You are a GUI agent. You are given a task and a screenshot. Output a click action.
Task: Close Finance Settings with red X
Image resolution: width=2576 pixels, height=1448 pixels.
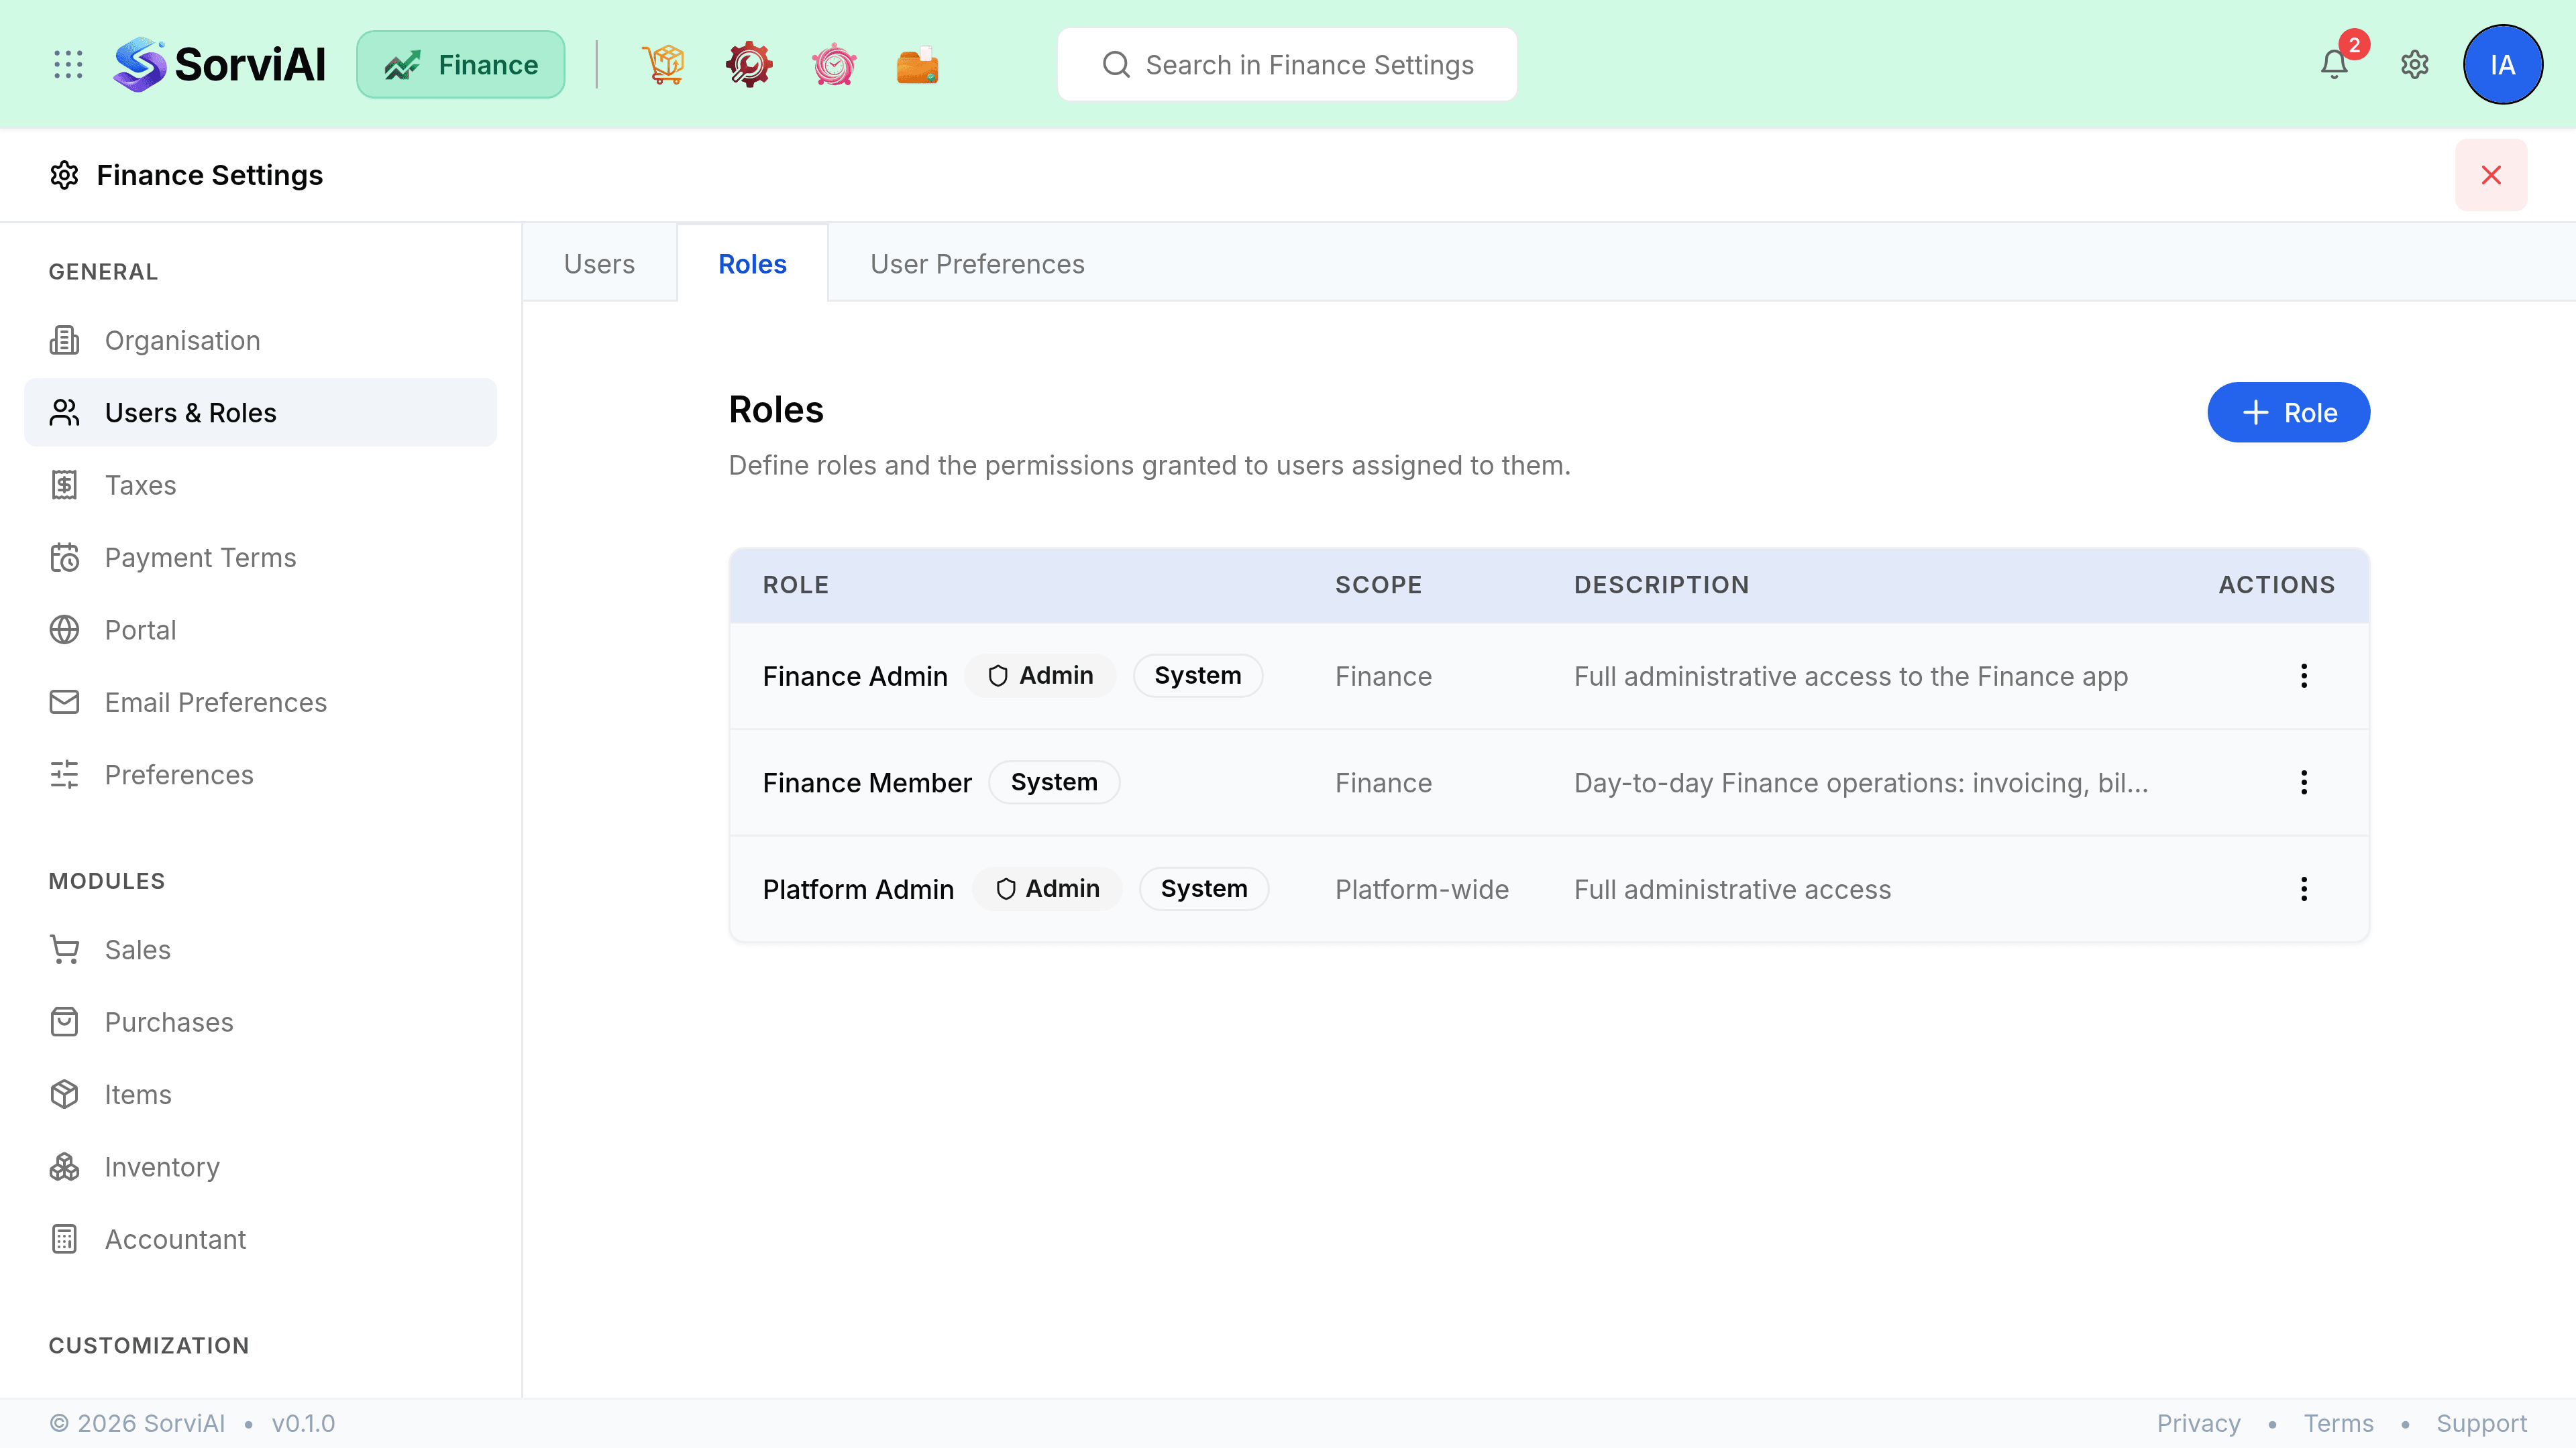(2491, 175)
